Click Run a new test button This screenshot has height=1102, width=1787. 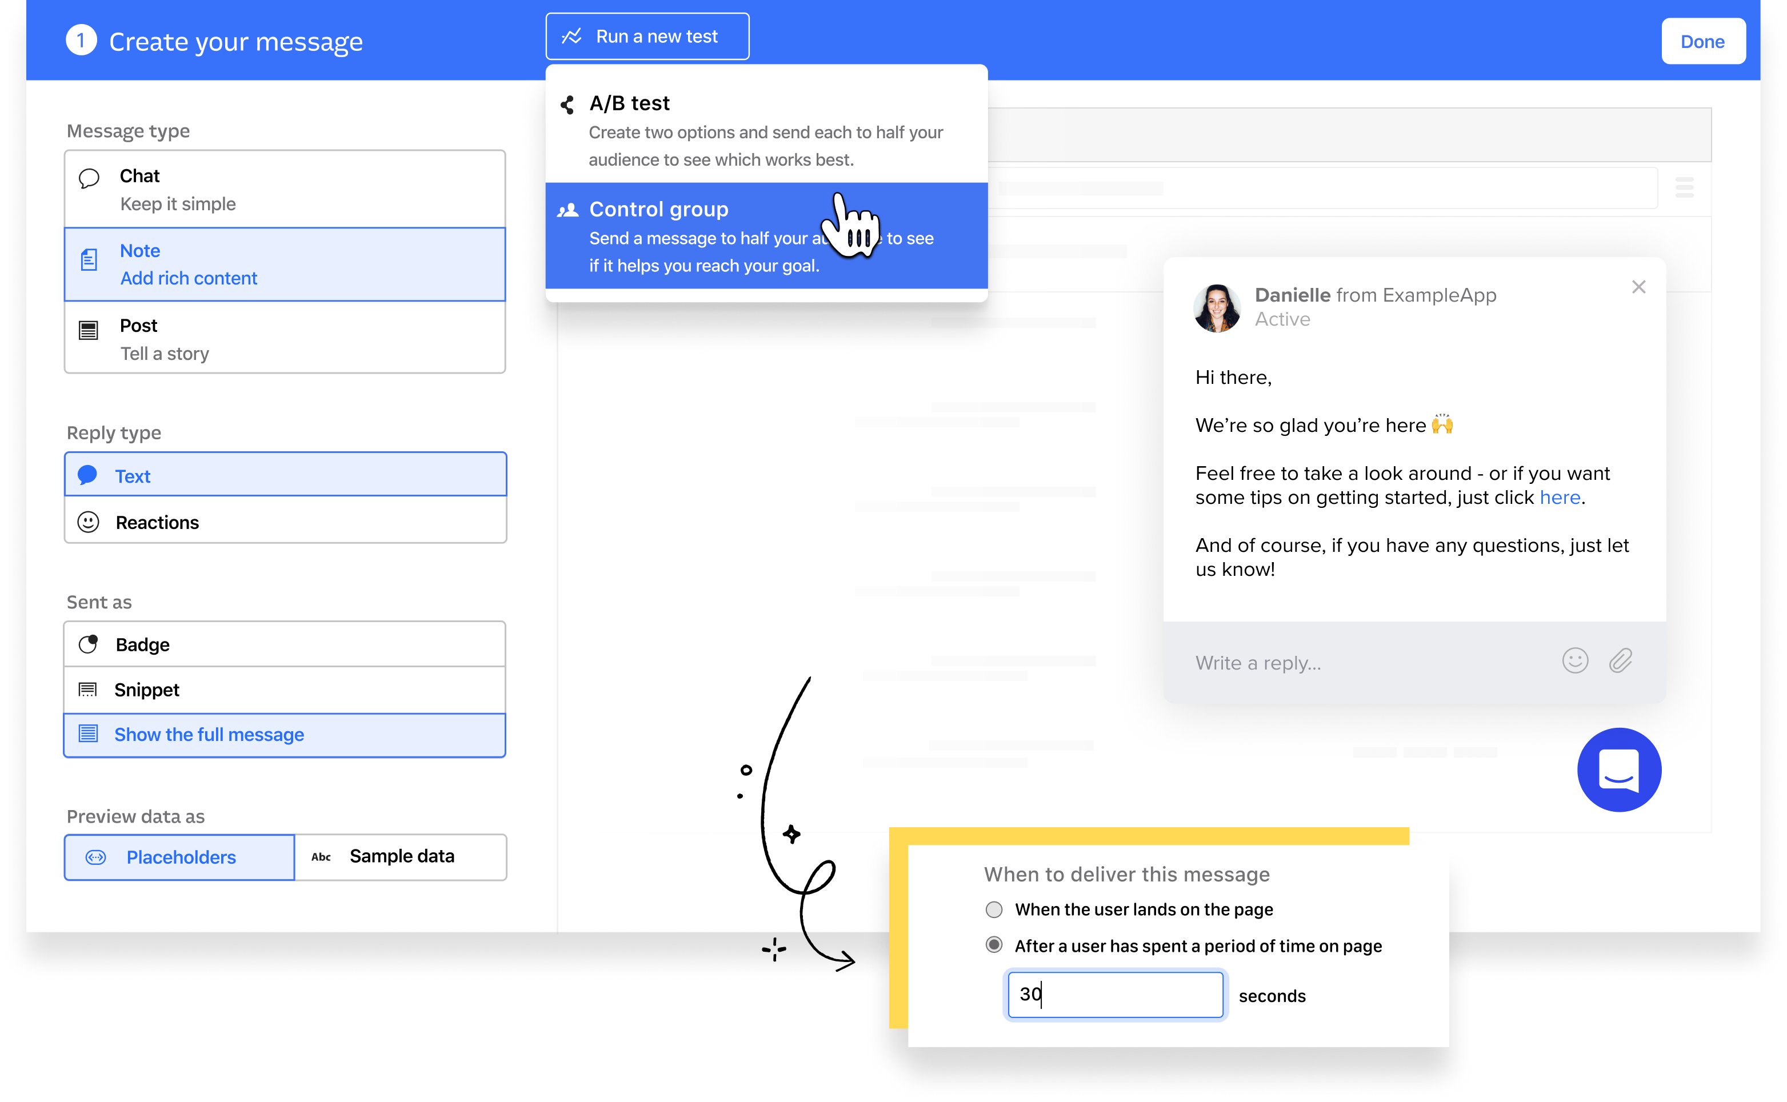(643, 37)
